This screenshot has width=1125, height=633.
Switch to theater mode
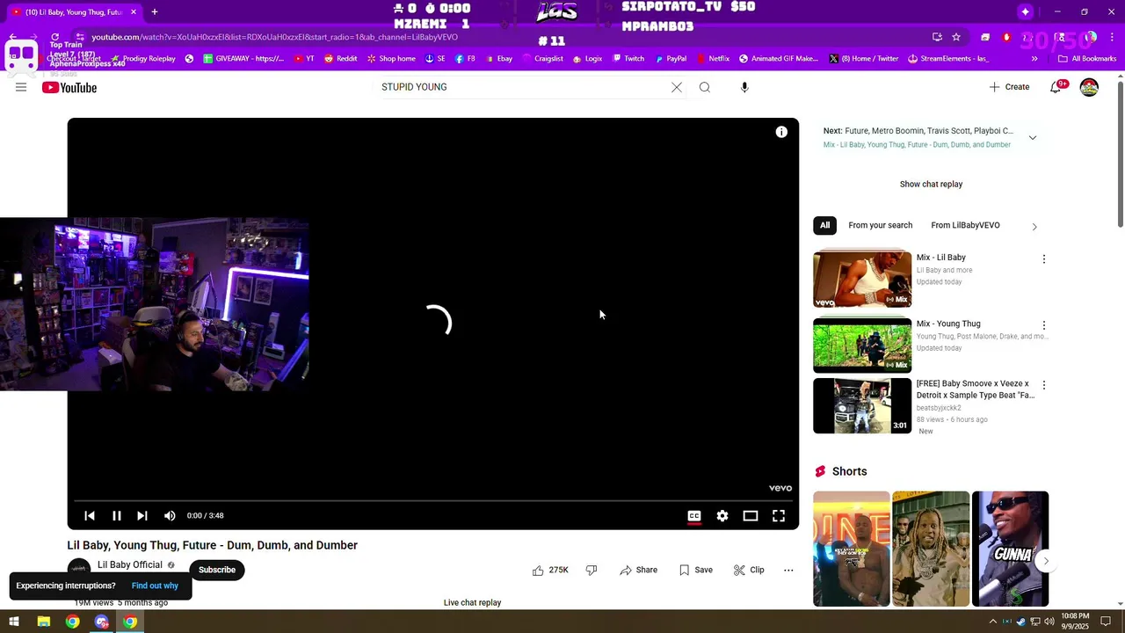[x=751, y=516]
